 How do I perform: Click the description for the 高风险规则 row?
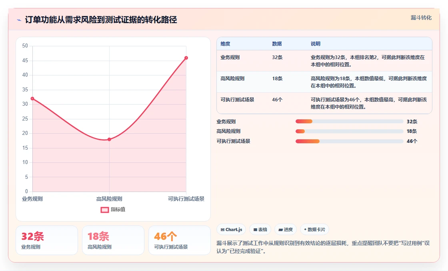pos(369,82)
